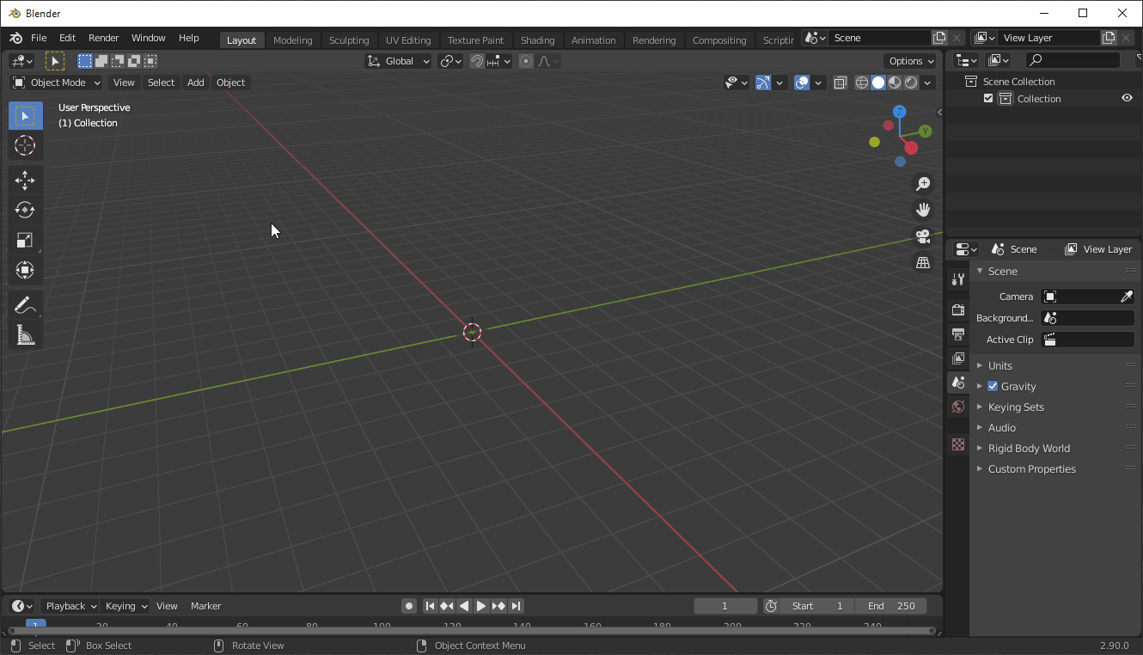Switch viewport to Wireframe shading
Screen dimensions: 1143x655
pos(861,83)
